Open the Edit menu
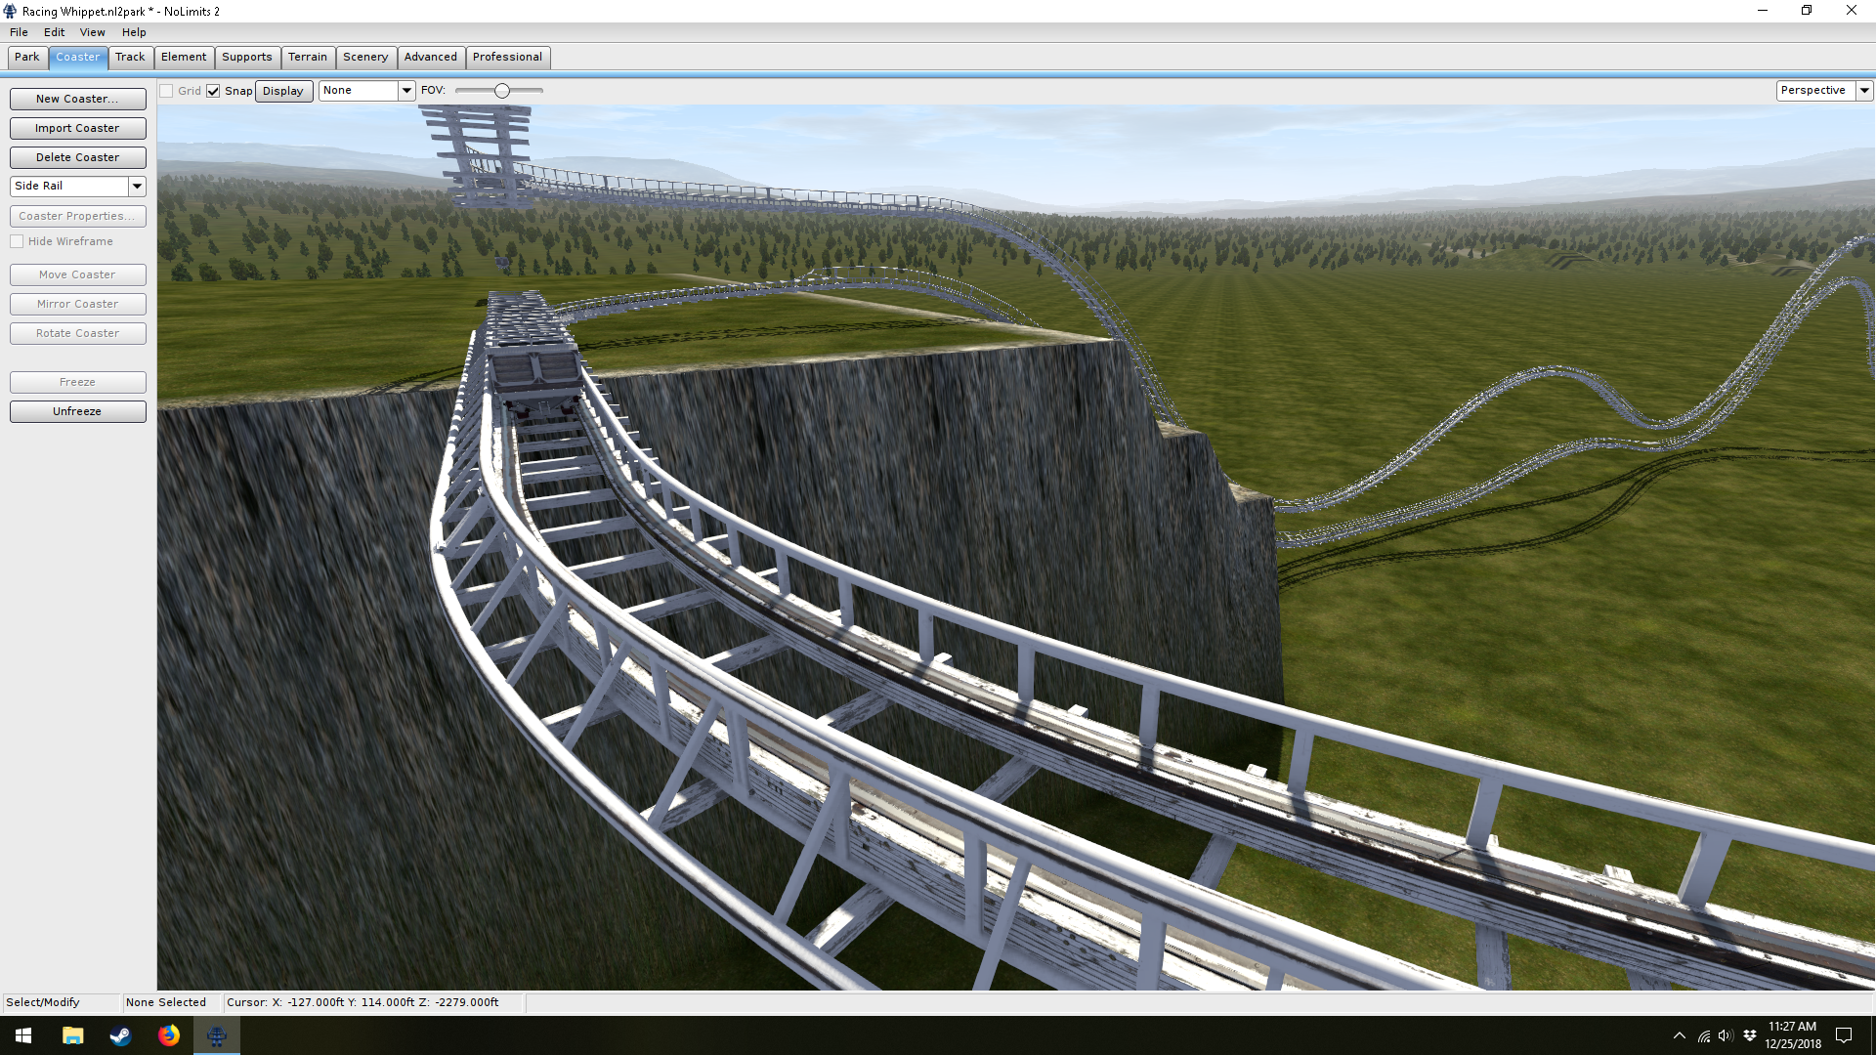The width and height of the screenshot is (1876, 1055). pos(54,32)
